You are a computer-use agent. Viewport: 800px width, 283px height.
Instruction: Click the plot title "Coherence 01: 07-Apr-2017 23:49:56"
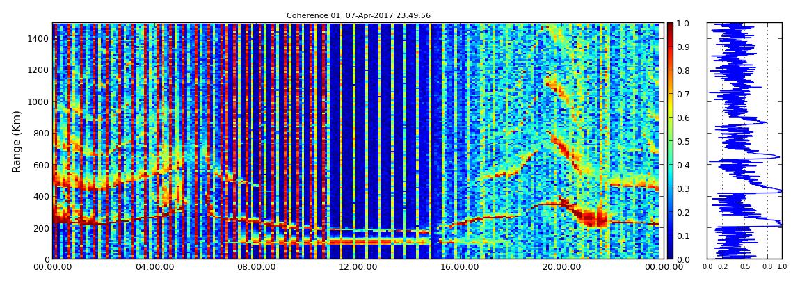358,16
